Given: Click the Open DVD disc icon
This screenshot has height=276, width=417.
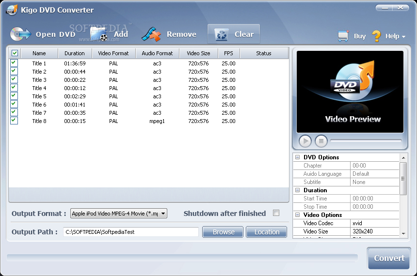Looking at the screenshot, I should point(20,34).
